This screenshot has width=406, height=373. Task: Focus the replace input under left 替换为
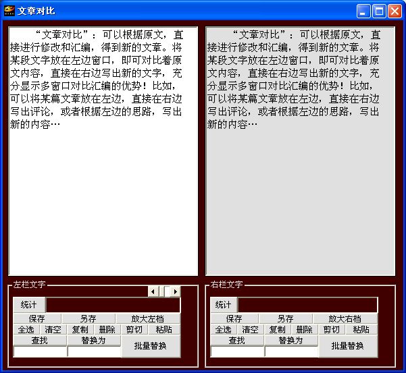click(95, 351)
